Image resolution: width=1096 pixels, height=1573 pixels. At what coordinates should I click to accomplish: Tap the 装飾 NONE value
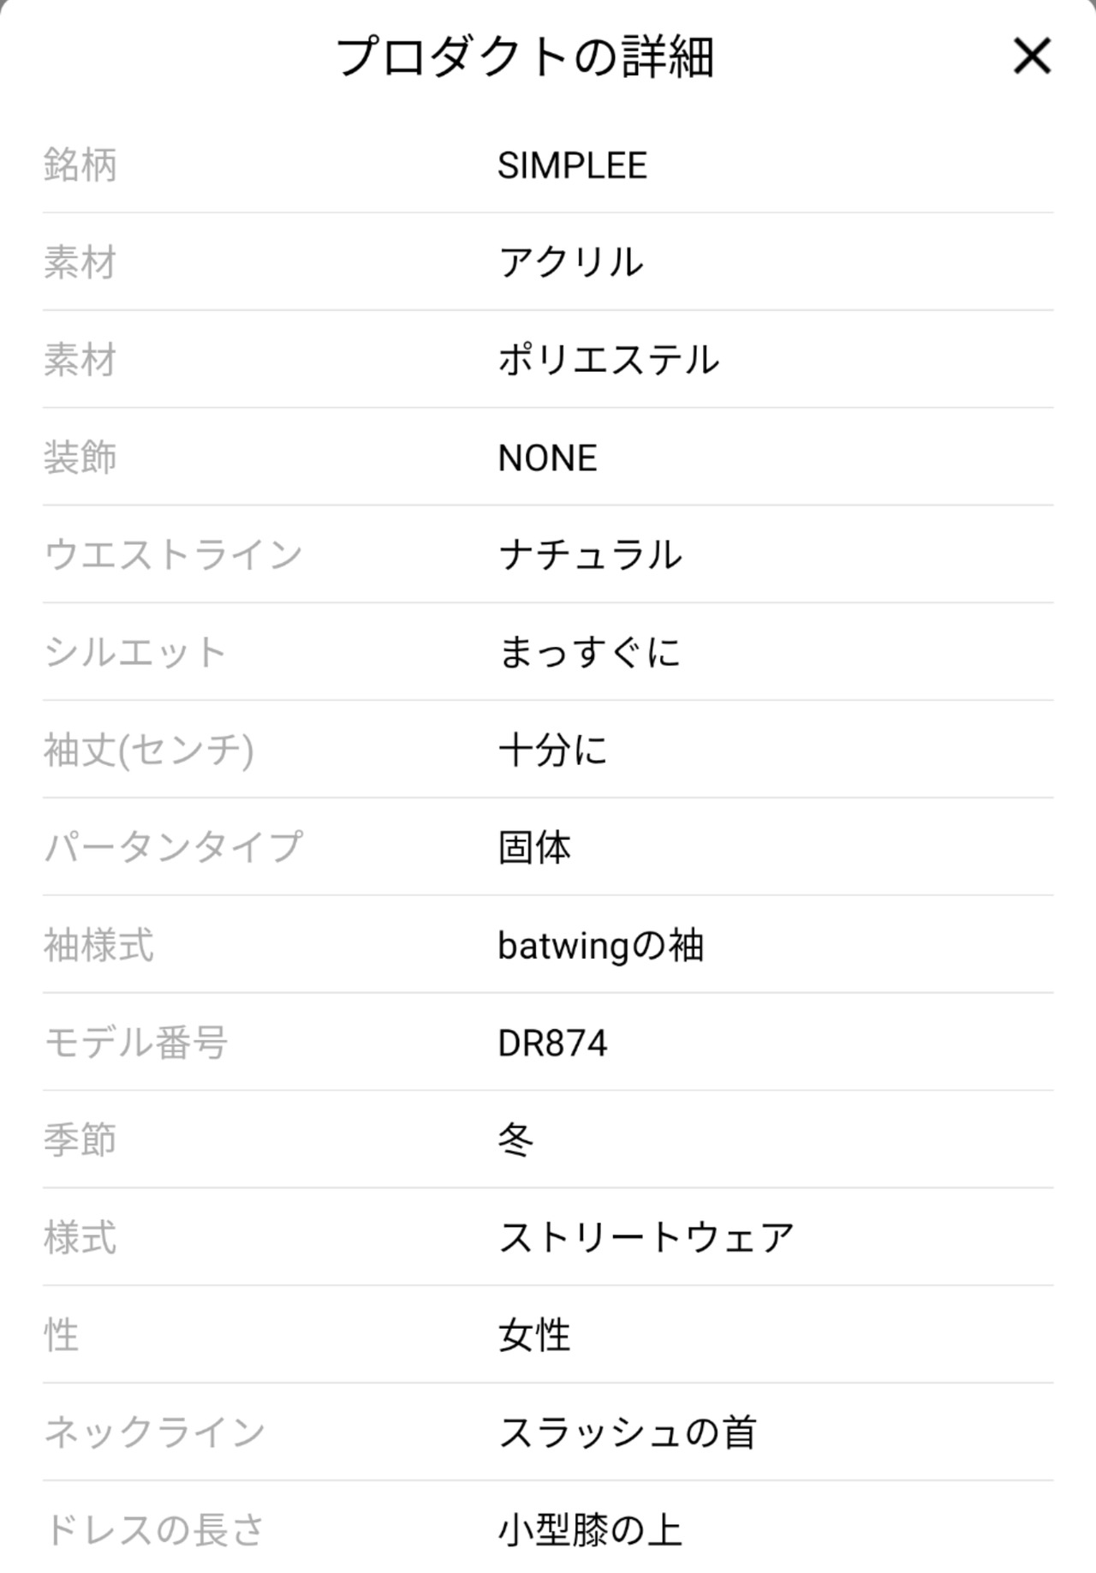547,458
